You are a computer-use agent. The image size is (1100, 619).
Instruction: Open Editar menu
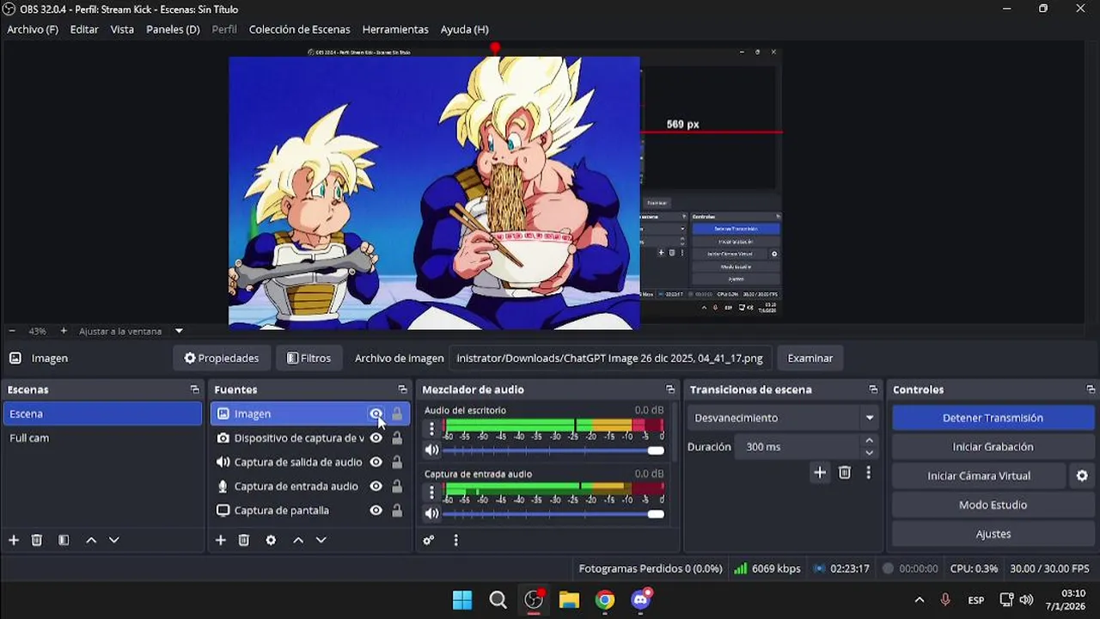pos(84,29)
